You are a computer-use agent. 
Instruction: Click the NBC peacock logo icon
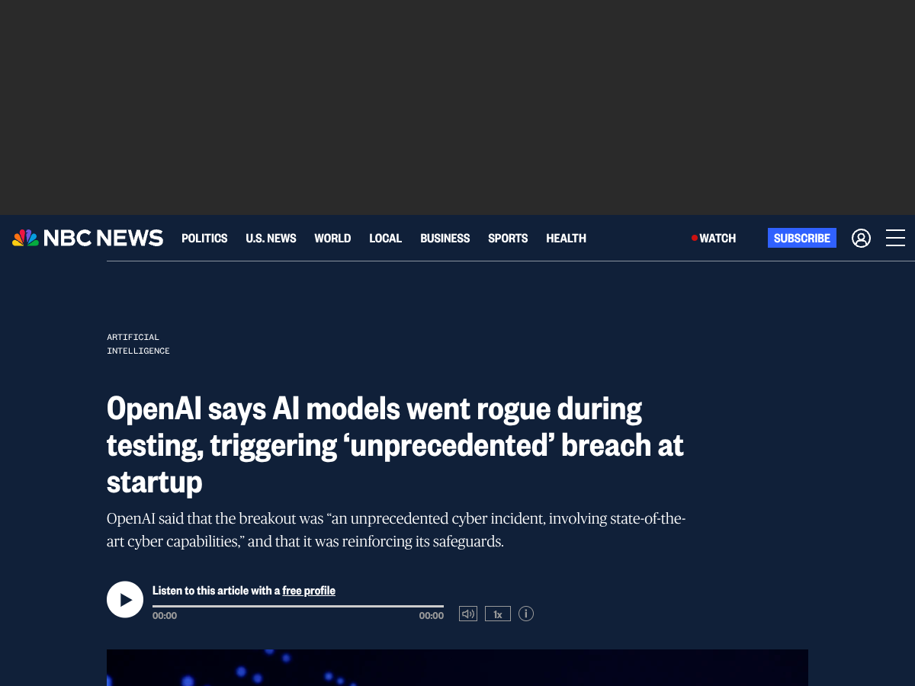[x=25, y=238]
